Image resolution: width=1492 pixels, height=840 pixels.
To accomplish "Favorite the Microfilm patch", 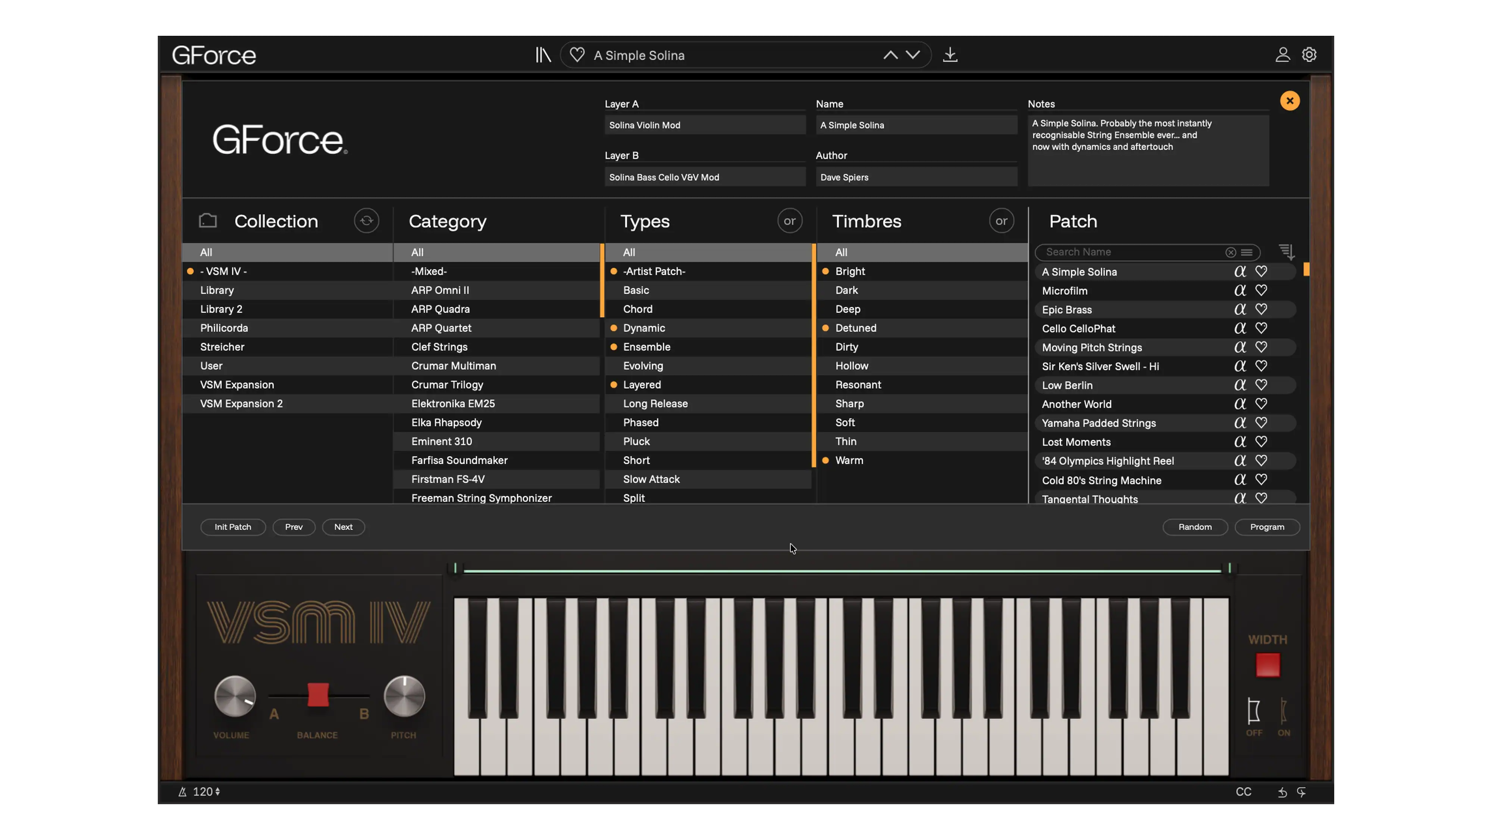I will click(1261, 291).
